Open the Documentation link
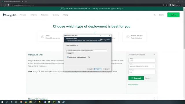Viewport: 185px width, 104px height. [x=133, y=85]
